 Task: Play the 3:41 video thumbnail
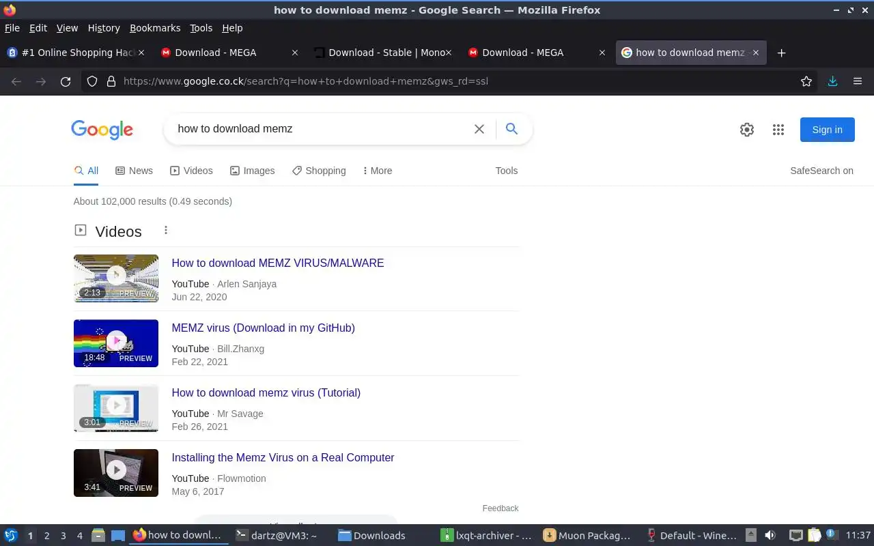click(116, 473)
